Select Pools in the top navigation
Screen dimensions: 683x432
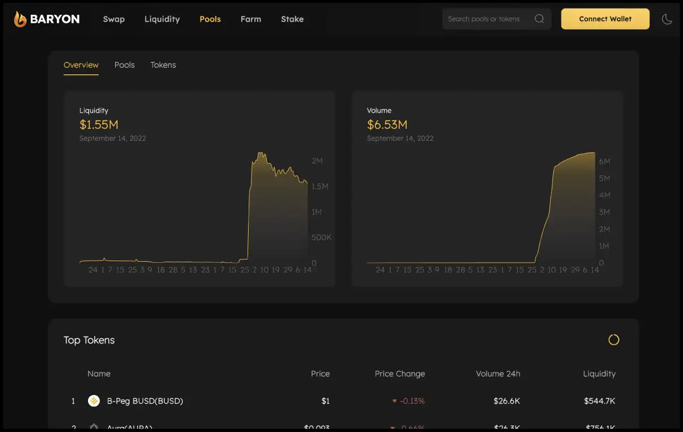[x=210, y=19]
